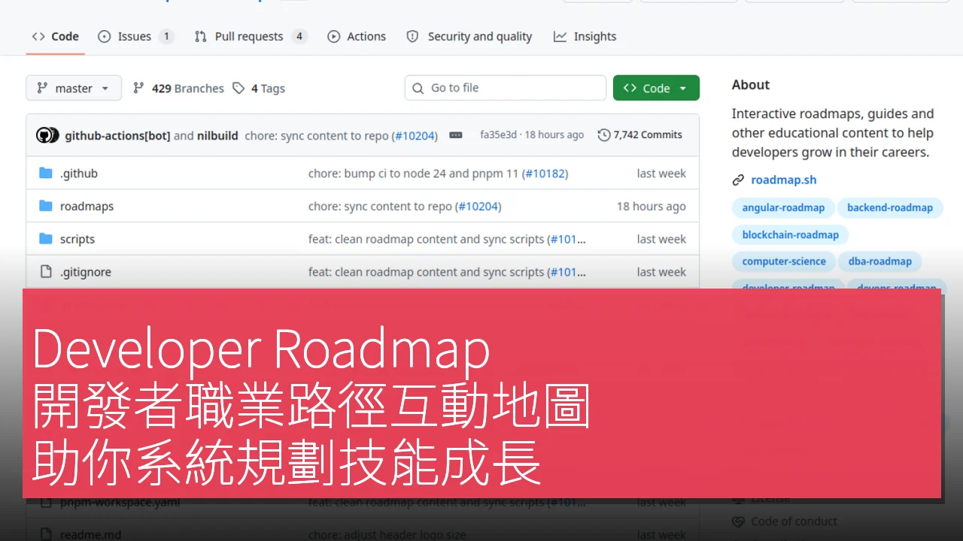Open #10204 in latest commit header
This screenshot has width=963, height=541.
(414, 135)
